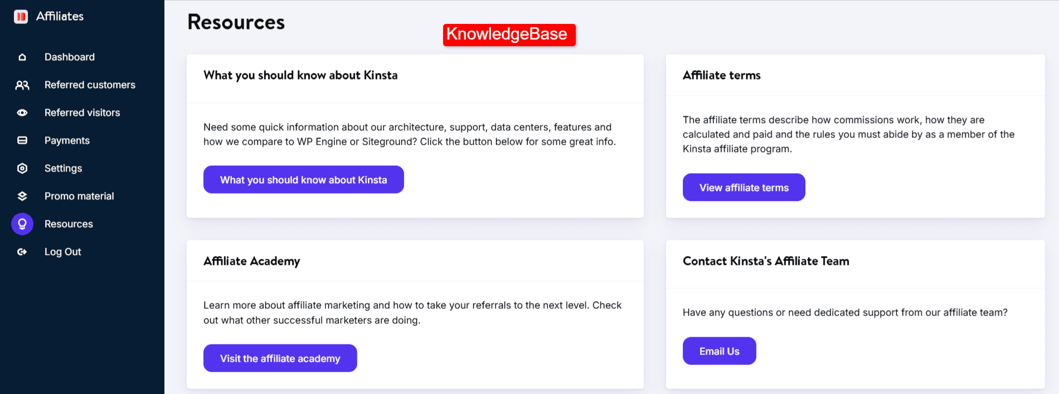The height and width of the screenshot is (394, 1059).
Task: Select the Dashboard home icon
Action: (x=22, y=57)
